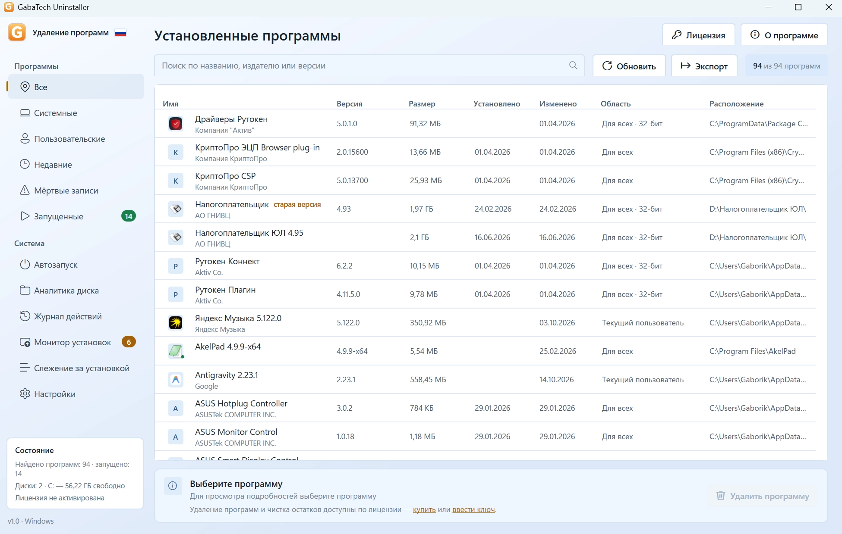Image resolution: width=842 pixels, height=534 pixels.
Task: Sort by the Изменено column header
Action: point(558,103)
